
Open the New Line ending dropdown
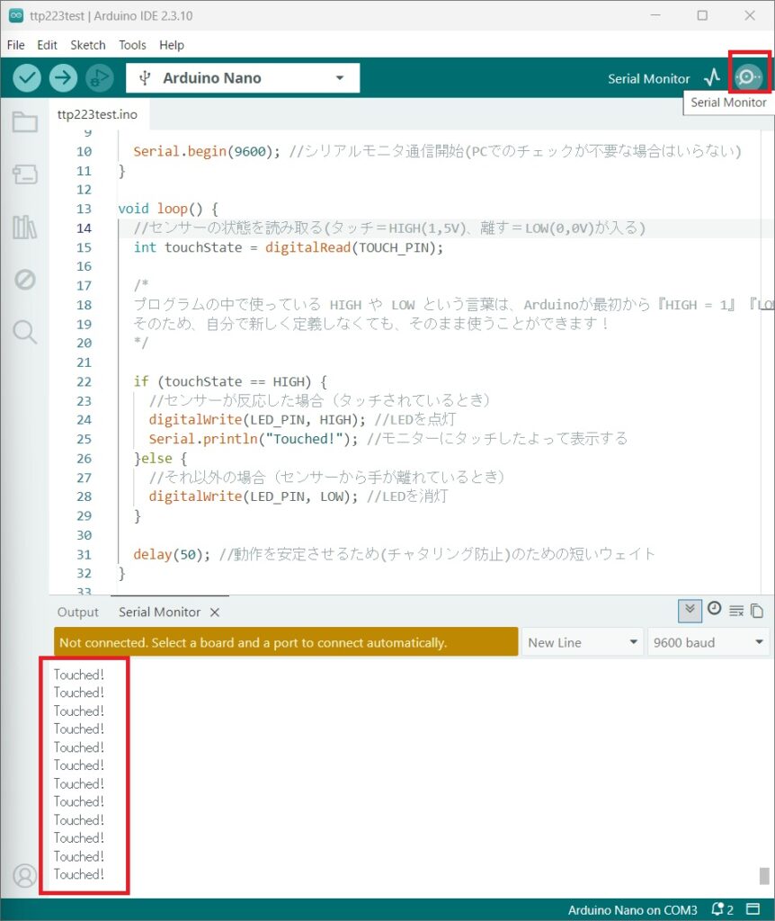click(x=583, y=642)
